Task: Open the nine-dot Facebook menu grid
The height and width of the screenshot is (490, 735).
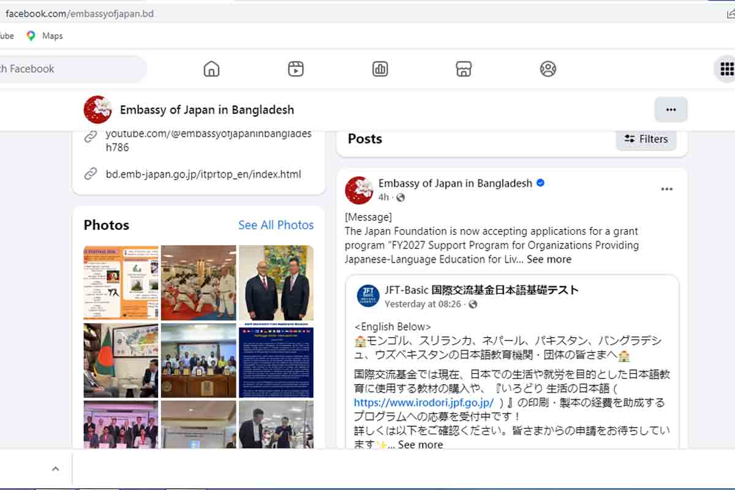Action: pos(726,69)
